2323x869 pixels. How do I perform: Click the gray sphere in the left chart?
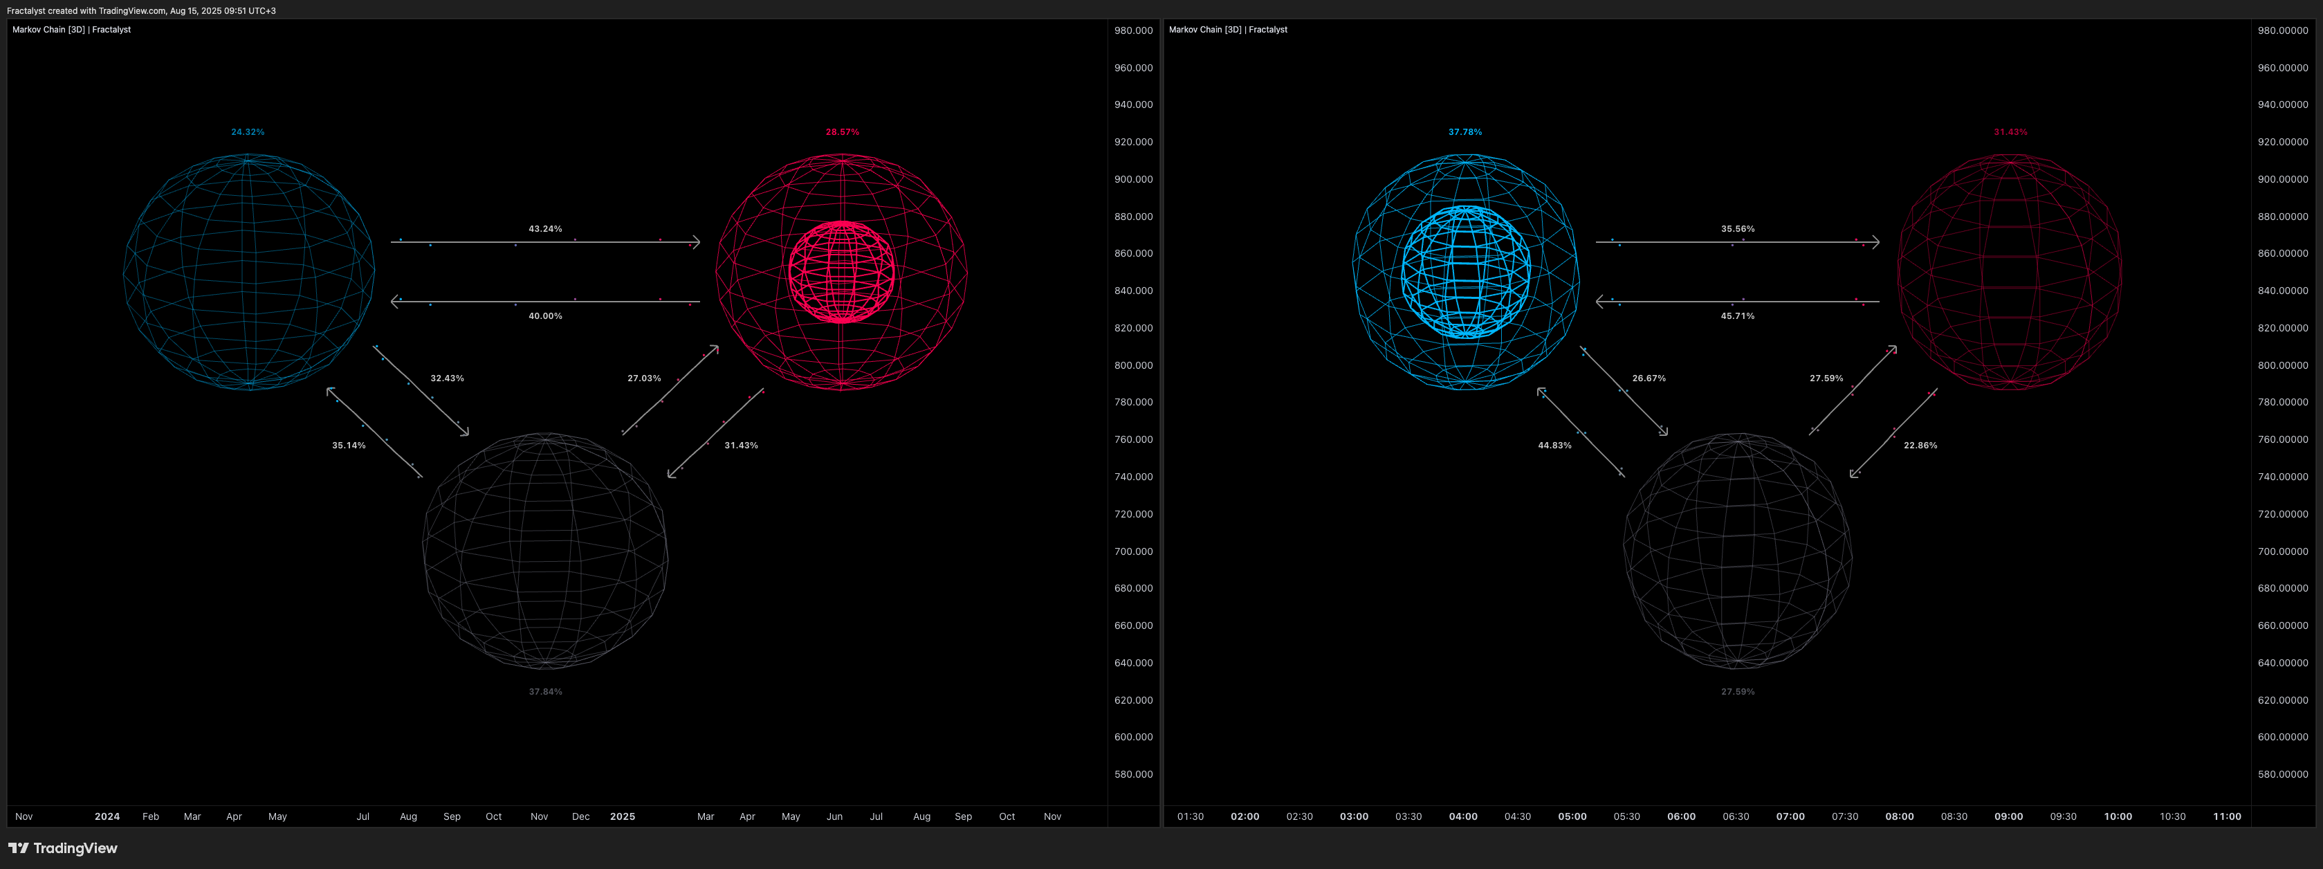[546, 551]
